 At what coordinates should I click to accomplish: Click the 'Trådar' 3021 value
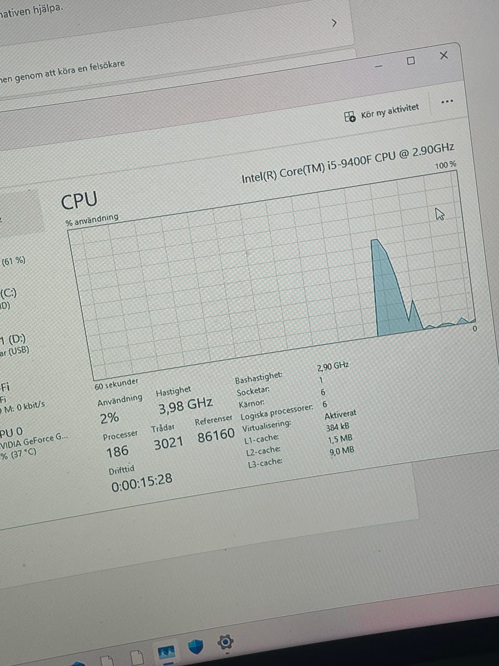coord(168,443)
